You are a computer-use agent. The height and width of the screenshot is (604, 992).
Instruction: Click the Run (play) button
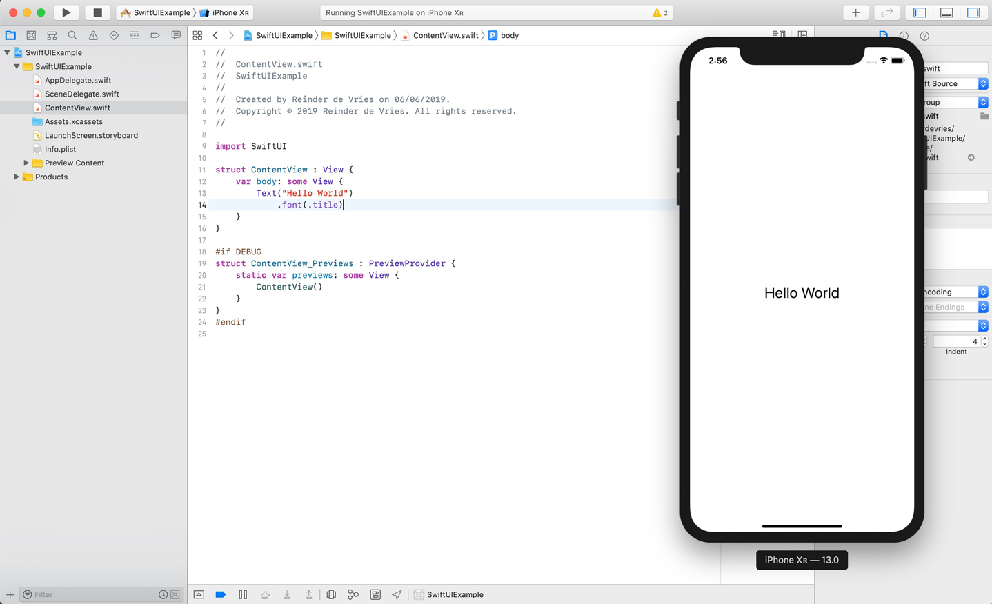pyautogui.click(x=66, y=12)
